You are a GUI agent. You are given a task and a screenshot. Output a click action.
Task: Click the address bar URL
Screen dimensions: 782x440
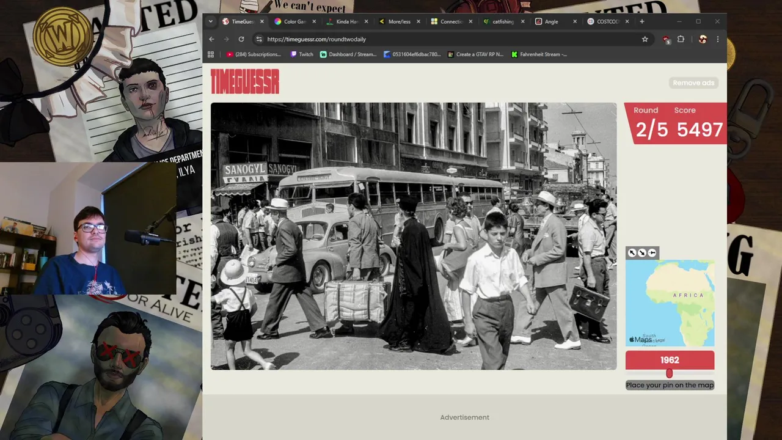pos(316,39)
